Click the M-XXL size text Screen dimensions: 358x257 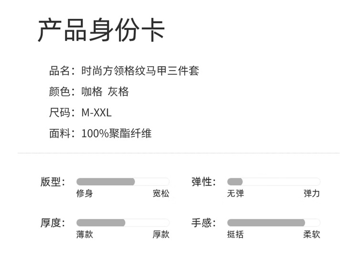(x=96, y=113)
